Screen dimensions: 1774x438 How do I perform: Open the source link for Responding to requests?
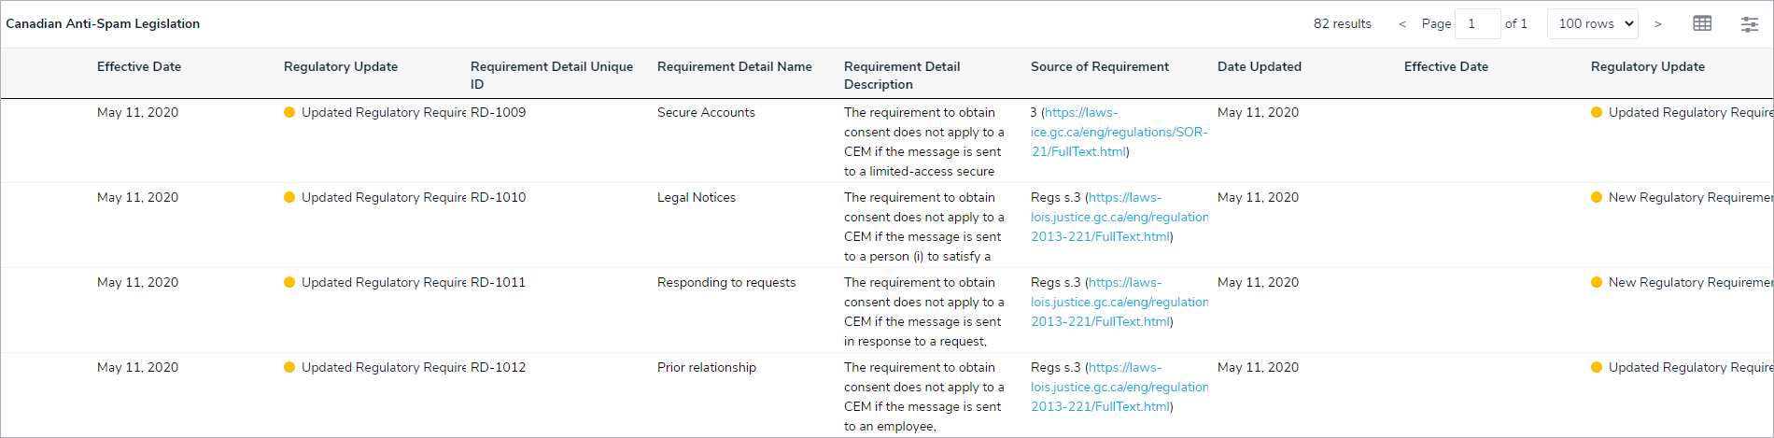(1119, 302)
